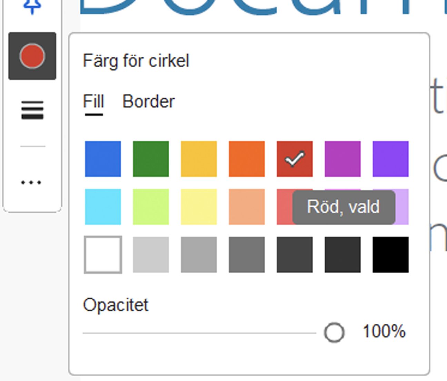The image size is (447, 381).
Task: Pick the orange color swatch
Action: (x=247, y=159)
